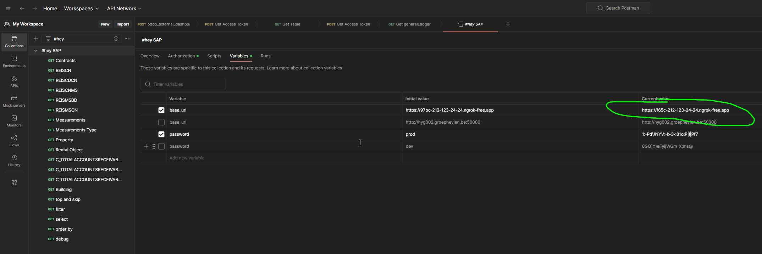The width and height of the screenshot is (762, 254).
Task: Open the hamburger menu icon
Action: coord(8,9)
